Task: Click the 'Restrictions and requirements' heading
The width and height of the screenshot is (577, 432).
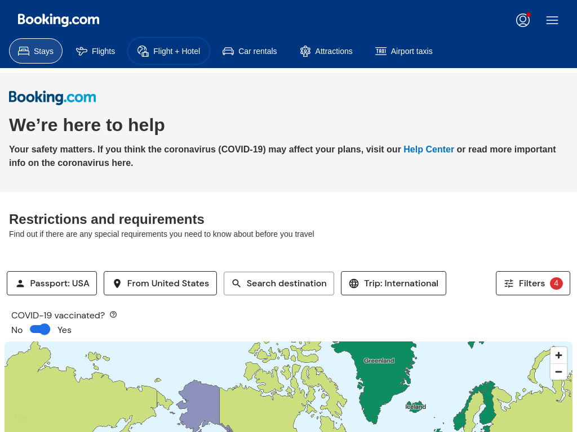Action: pos(106,219)
